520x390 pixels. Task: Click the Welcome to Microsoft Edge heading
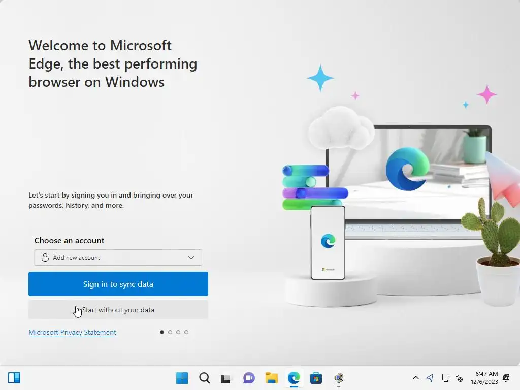(x=113, y=63)
